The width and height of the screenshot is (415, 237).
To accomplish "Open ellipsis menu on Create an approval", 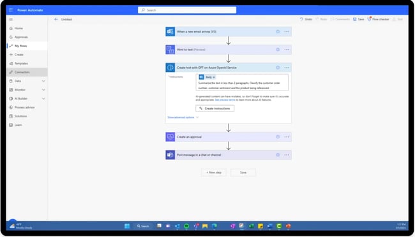I will (x=287, y=137).
